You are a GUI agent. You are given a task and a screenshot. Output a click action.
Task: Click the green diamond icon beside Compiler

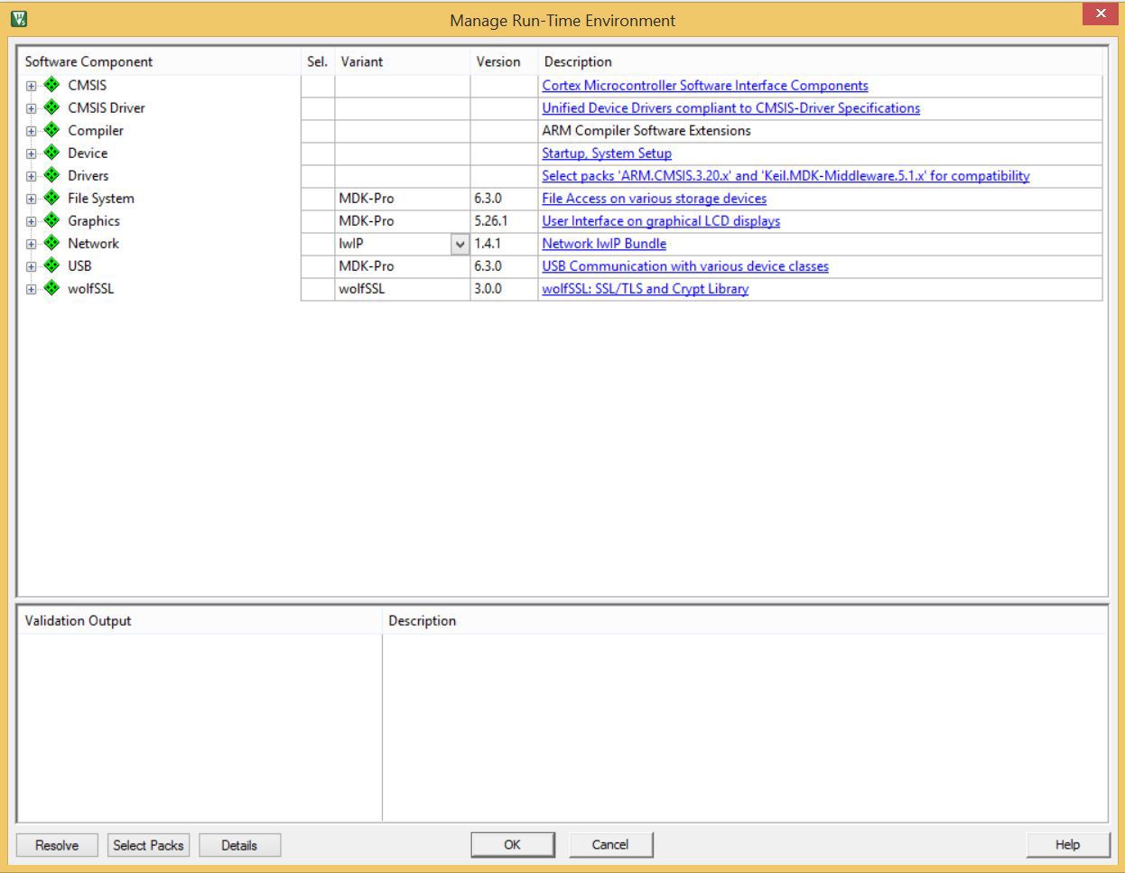pyautogui.click(x=51, y=130)
